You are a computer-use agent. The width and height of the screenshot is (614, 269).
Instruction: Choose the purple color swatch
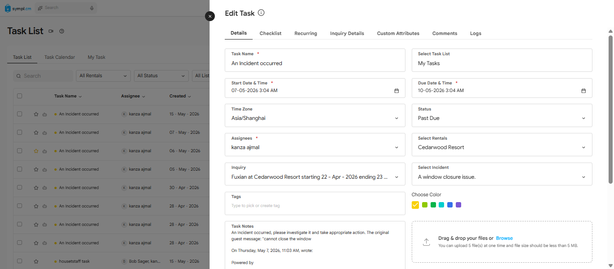pos(458,205)
